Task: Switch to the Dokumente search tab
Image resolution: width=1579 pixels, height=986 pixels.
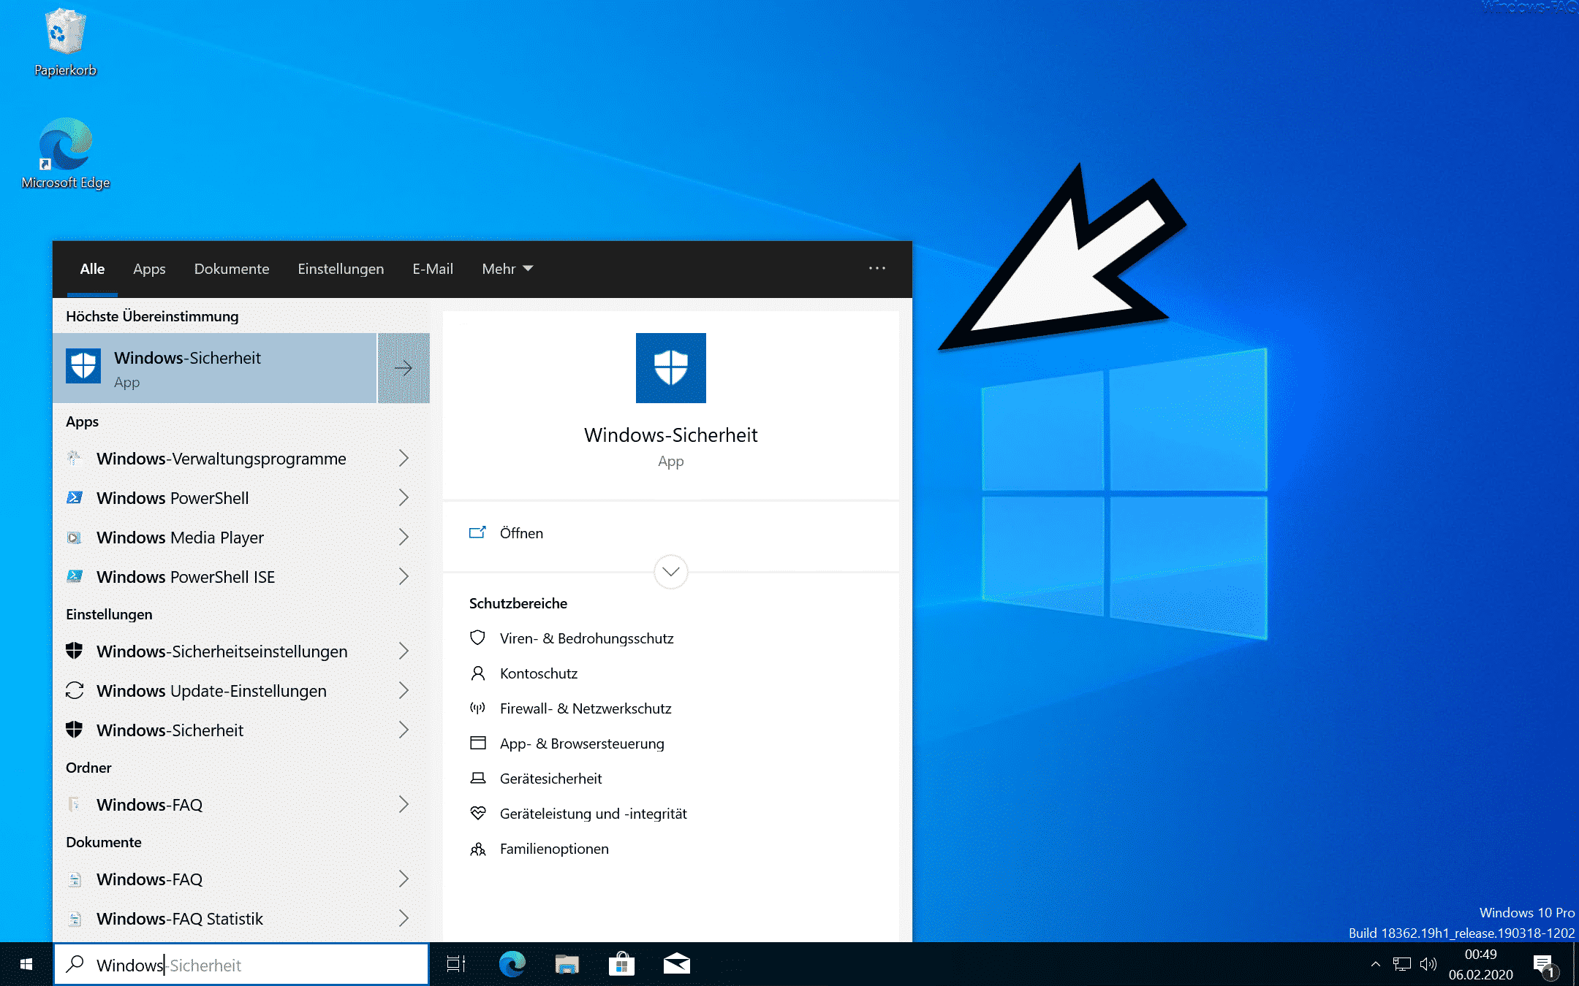Action: 232,269
